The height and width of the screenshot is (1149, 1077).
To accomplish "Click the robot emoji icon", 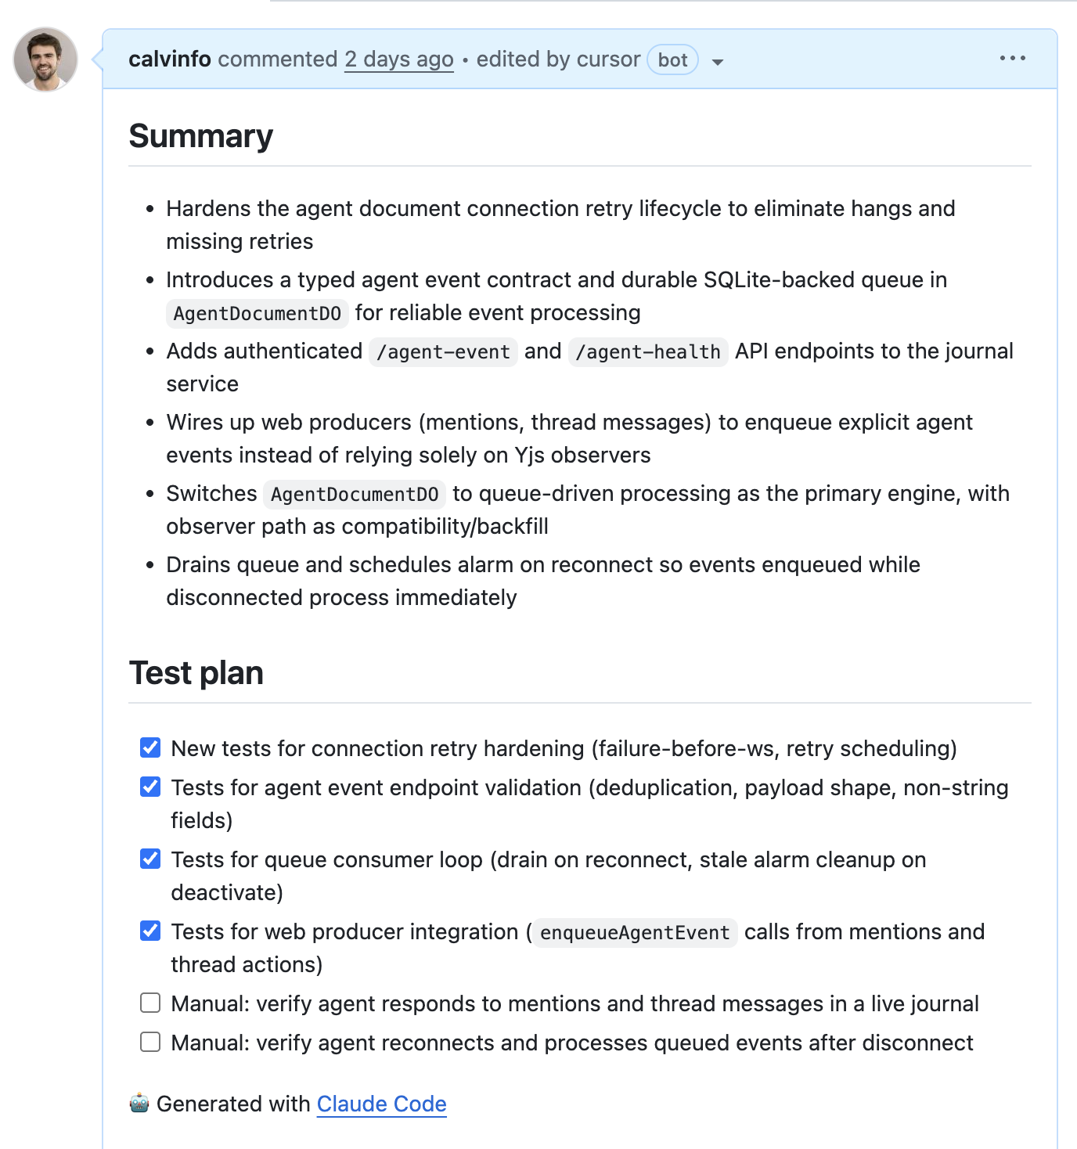I will [139, 1103].
